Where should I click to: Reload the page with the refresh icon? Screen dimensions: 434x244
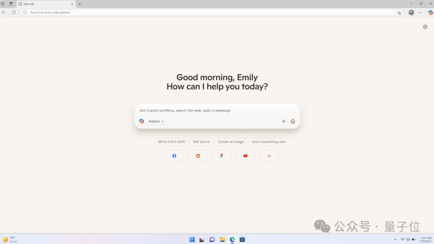14,12
